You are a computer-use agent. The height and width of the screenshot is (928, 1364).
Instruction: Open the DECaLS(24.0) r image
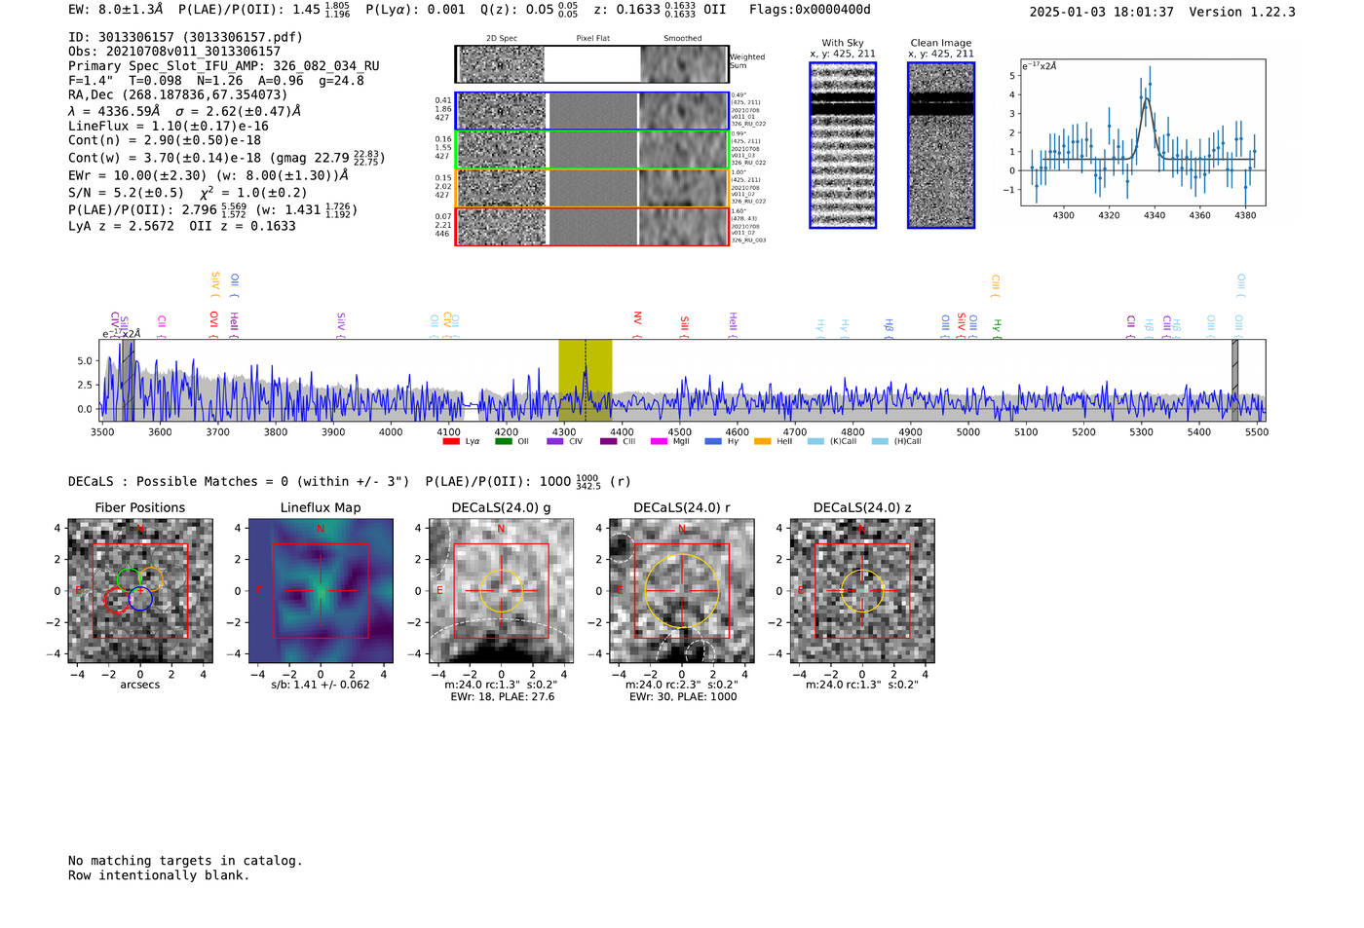pyautogui.click(x=682, y=591)
